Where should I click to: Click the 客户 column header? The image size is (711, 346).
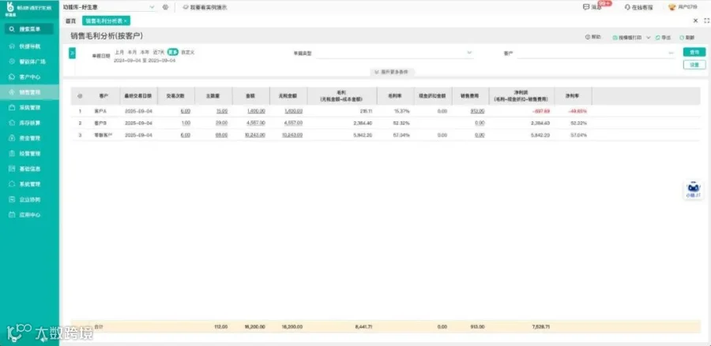(x=103, y=96)
